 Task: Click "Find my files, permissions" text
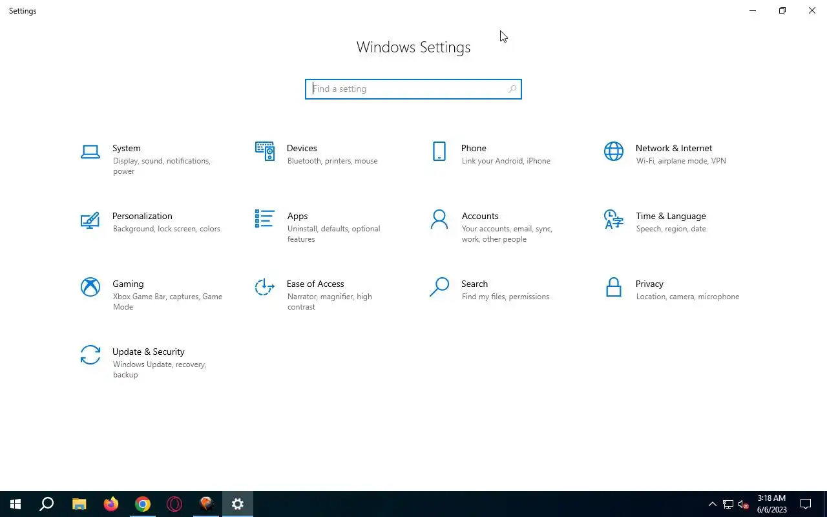tap(505, 297)
